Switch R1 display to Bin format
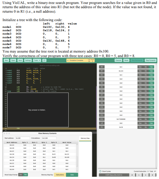 [x=146, y=71]
